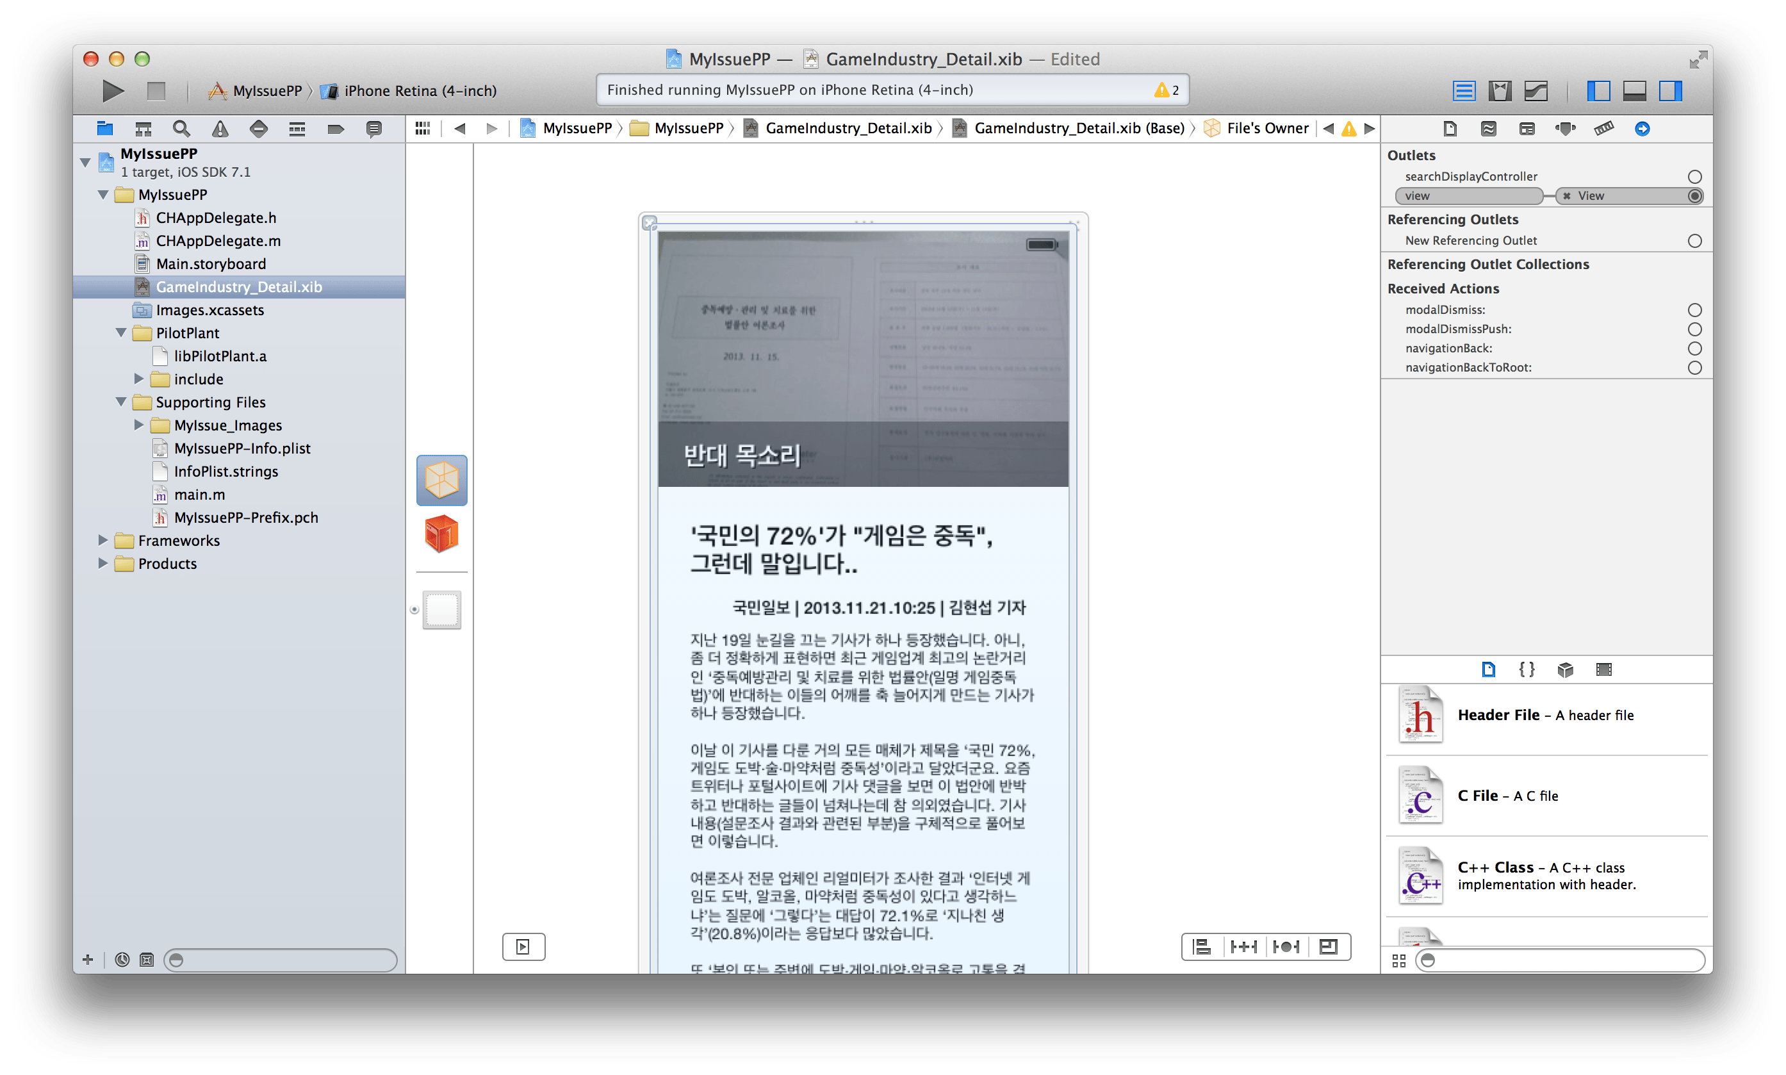The height and width of the screenshot is (1075, 1786).
Task: Choose the iPhone Retina (4-inch) scheme destination
Action: pos(420,91)
